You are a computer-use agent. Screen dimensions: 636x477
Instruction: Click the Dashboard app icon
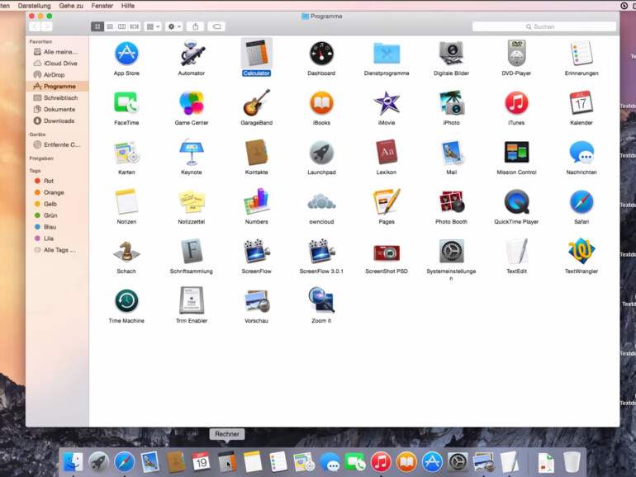tap(321, 54)
